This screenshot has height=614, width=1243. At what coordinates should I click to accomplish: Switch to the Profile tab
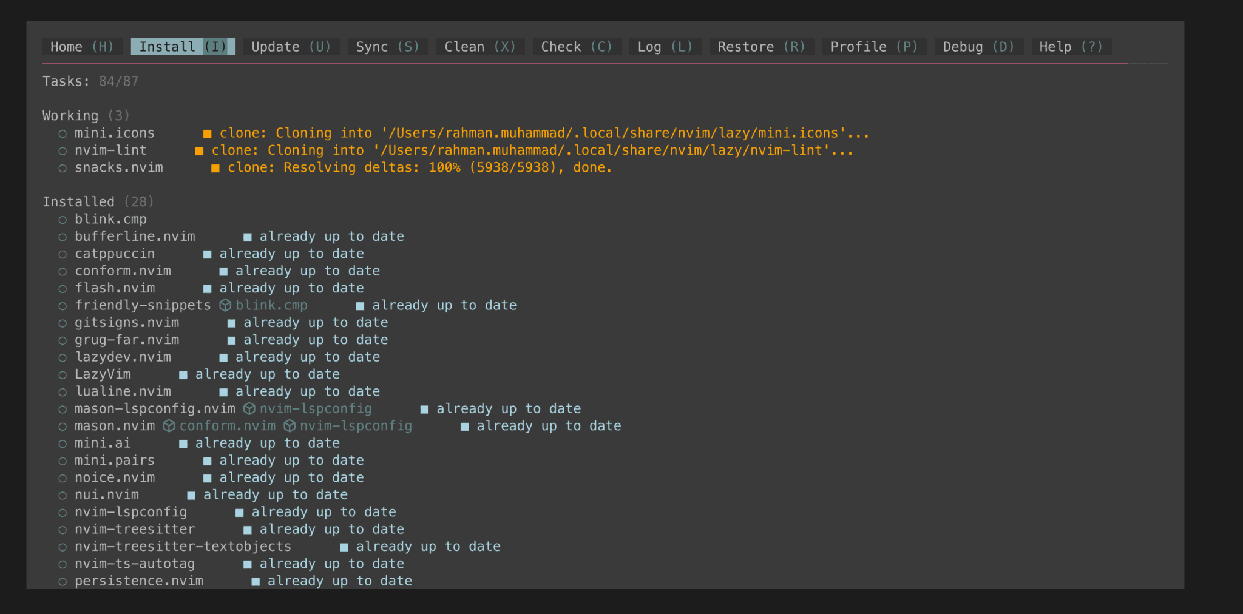point(874,46)
